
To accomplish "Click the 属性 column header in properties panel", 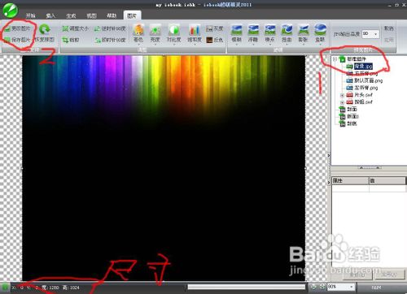I will (x=350, y=180).
